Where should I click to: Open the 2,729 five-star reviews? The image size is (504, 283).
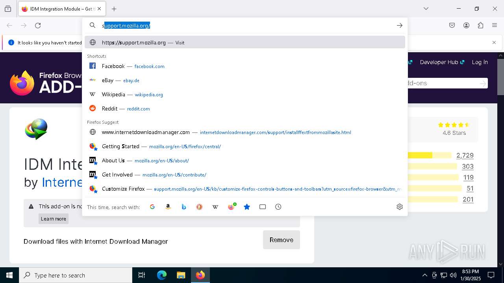465,155
